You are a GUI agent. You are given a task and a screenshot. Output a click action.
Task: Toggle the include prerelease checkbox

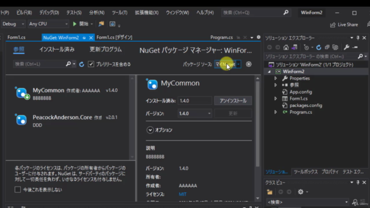click(91, 64)
